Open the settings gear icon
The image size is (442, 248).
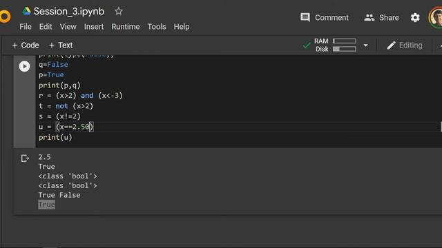tap(415, 18)
